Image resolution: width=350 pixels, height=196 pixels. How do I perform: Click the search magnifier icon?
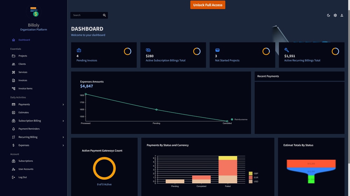coord(104,15)
